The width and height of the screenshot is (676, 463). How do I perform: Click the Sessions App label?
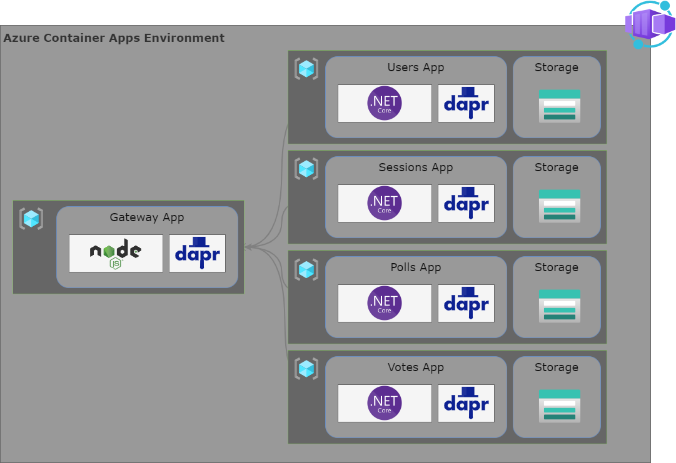click(416, 167)
